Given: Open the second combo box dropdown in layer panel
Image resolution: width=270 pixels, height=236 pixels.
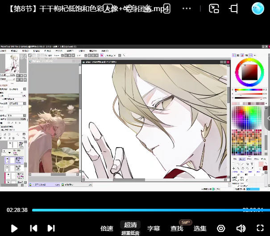Looking at the screenshot, I should [25, 104].
